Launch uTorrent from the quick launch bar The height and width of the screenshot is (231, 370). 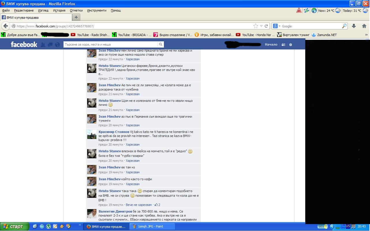coord(48,226)
